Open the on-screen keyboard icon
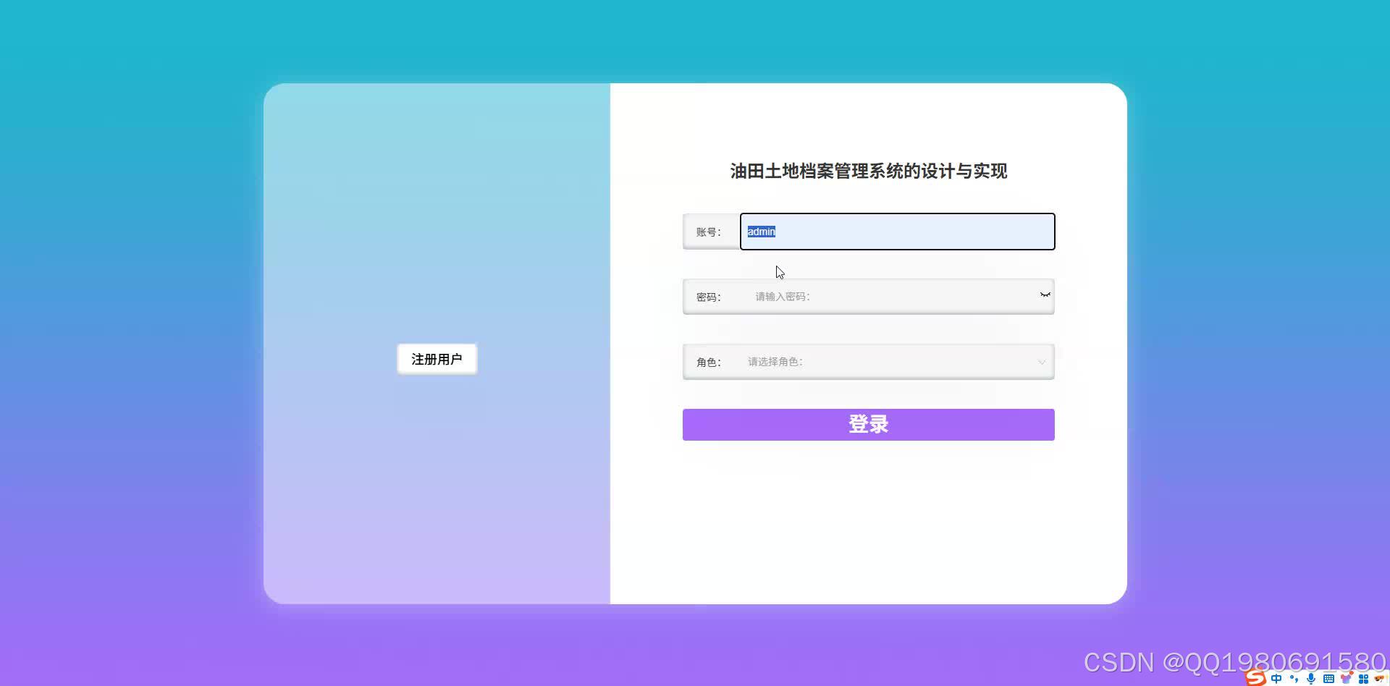This screenshot has height=686, width=1390. [1328, 678]
